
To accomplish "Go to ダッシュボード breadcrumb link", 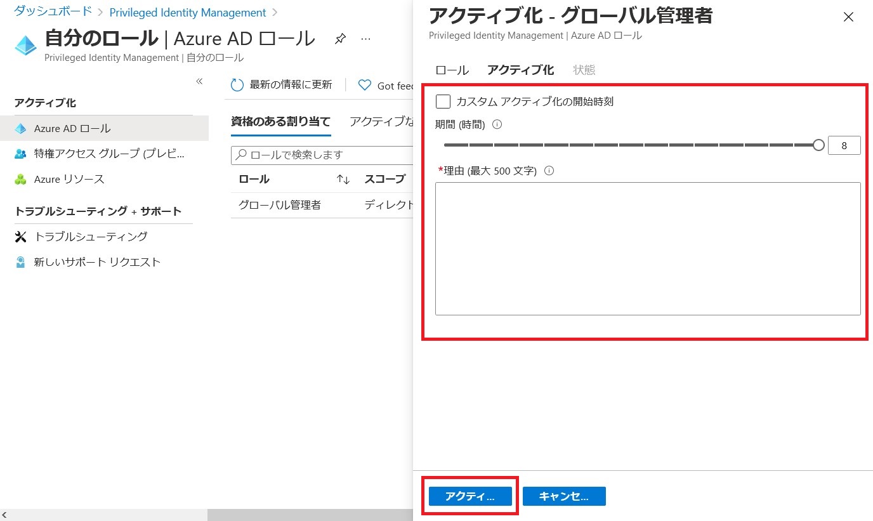I will 53,12.
